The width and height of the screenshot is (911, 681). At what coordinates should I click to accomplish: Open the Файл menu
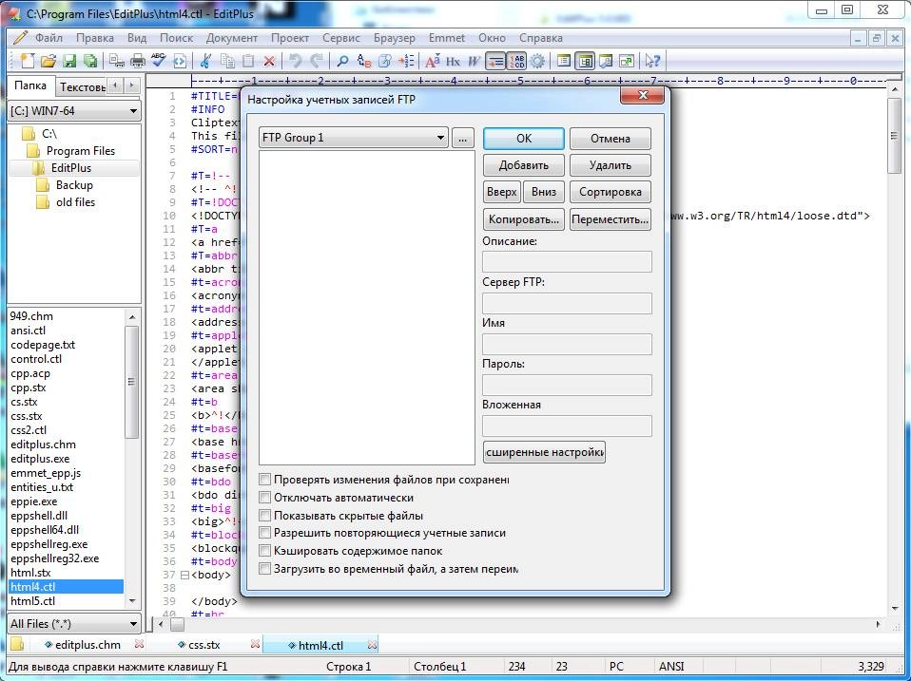coord(48,38)
